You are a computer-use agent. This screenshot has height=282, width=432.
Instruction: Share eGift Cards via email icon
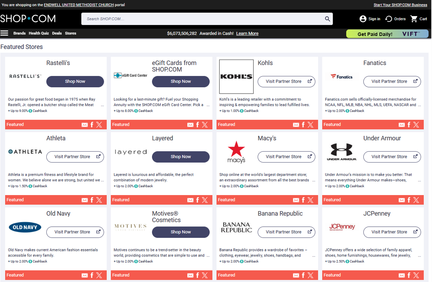(190, 125)
